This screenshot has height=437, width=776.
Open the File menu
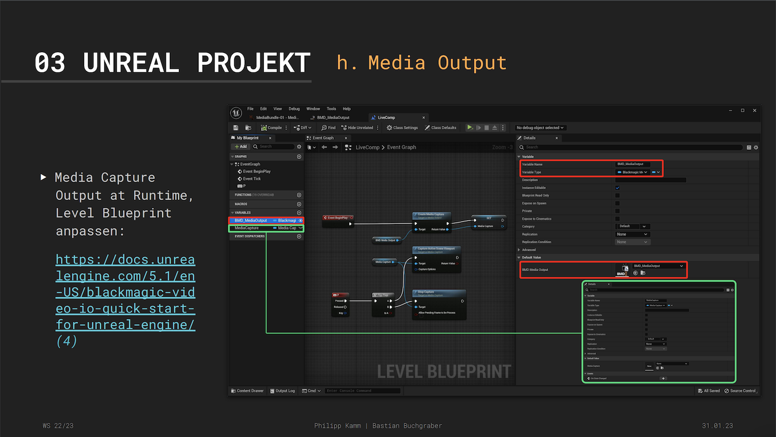(x=250, y=109)
